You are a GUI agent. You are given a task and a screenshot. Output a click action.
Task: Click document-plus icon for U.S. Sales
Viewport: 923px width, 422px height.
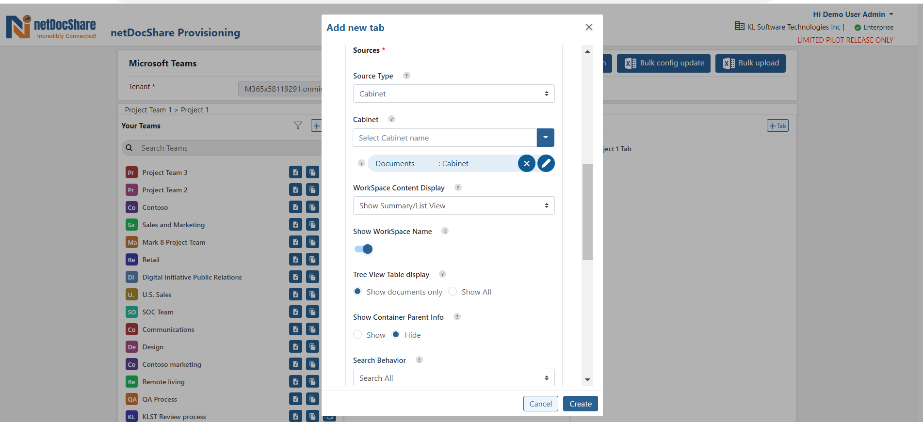pos(295,294)
